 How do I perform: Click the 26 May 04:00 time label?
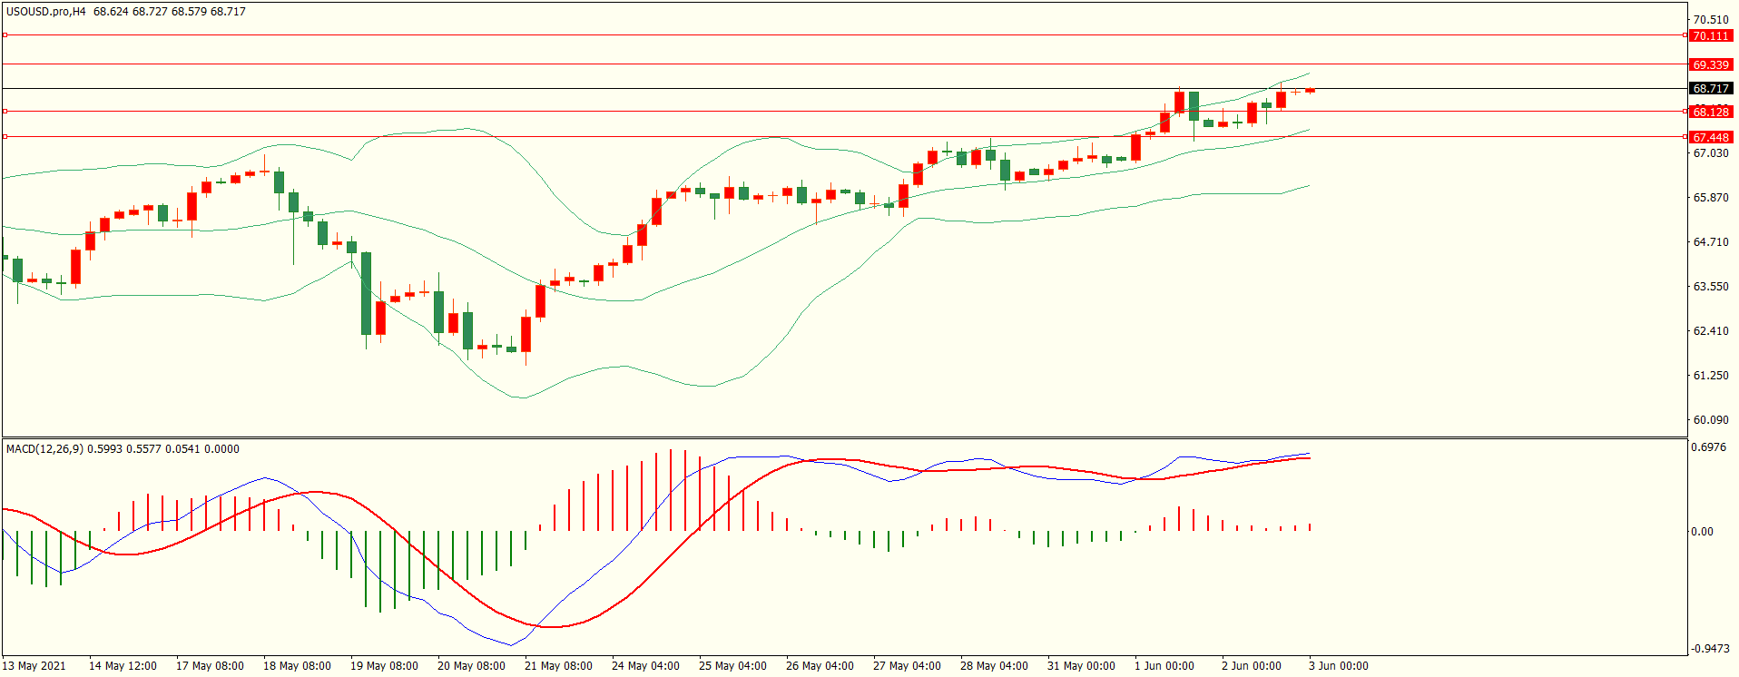(820, 666)
